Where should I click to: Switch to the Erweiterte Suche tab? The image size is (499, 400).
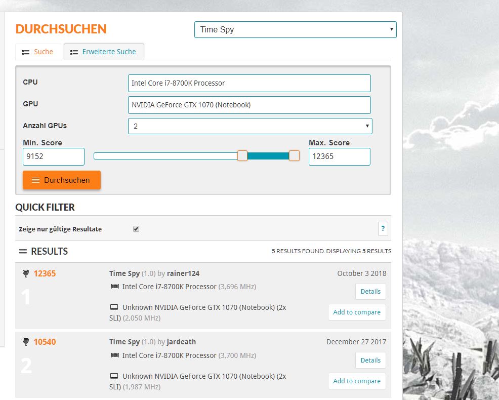[104, 52]
